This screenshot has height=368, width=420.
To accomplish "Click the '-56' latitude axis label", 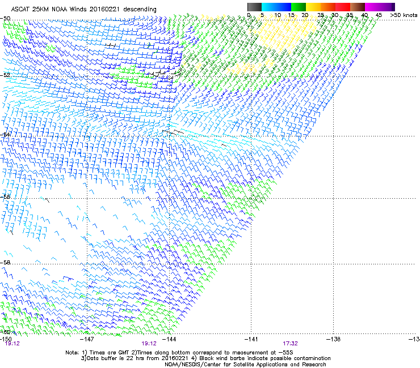I will point(5,196).
